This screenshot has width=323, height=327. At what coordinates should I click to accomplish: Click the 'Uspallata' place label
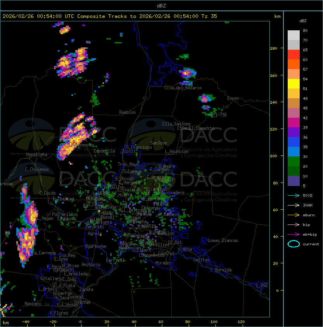(x=36, y=155)
